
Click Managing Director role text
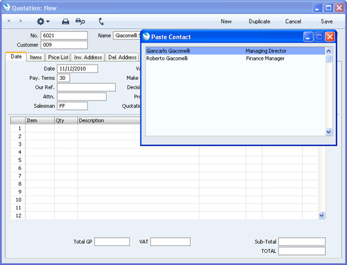[266, 51]
